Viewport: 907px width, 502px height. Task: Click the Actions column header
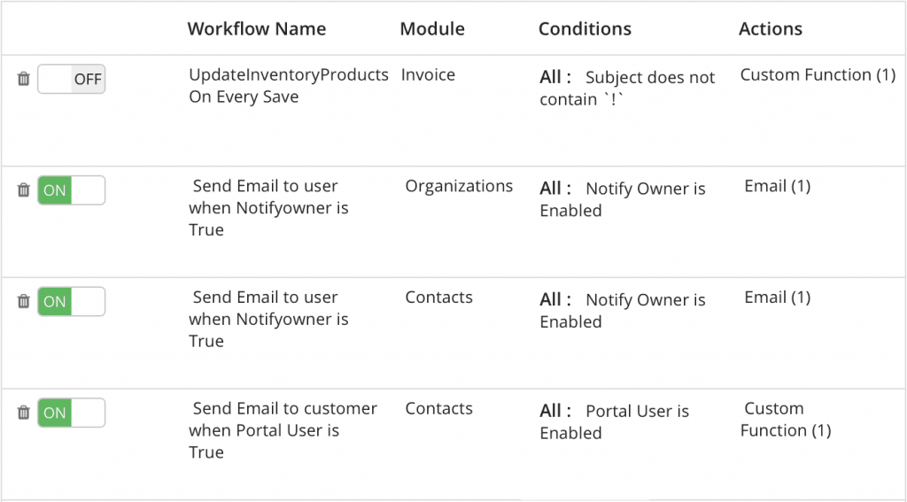771,29
